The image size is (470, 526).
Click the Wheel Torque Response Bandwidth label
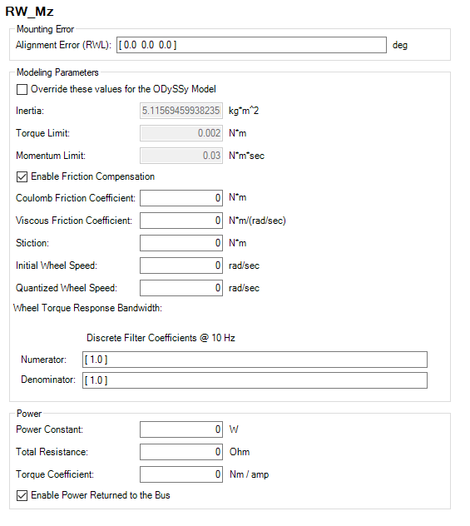pyautogui.click(x=87, y=308)
